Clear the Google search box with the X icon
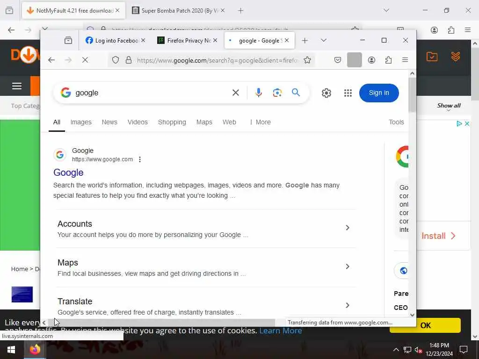Image resolution: width=479 pixels, height=359 pixels. 236,93
